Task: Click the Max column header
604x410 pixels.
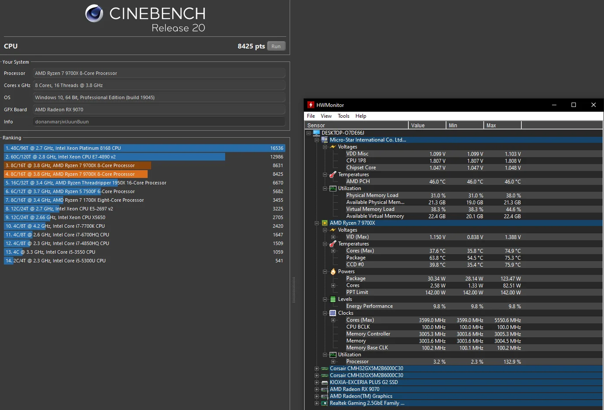Action: pos(502,125)
